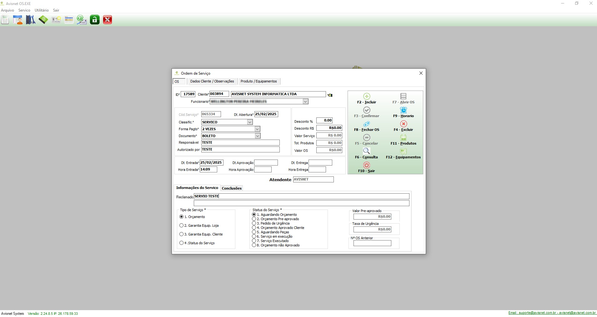
Task: Click the calculator icon in the toolbar
Action: 5,20
